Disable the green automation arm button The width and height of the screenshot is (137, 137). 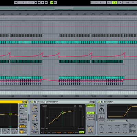coord(52,2)
